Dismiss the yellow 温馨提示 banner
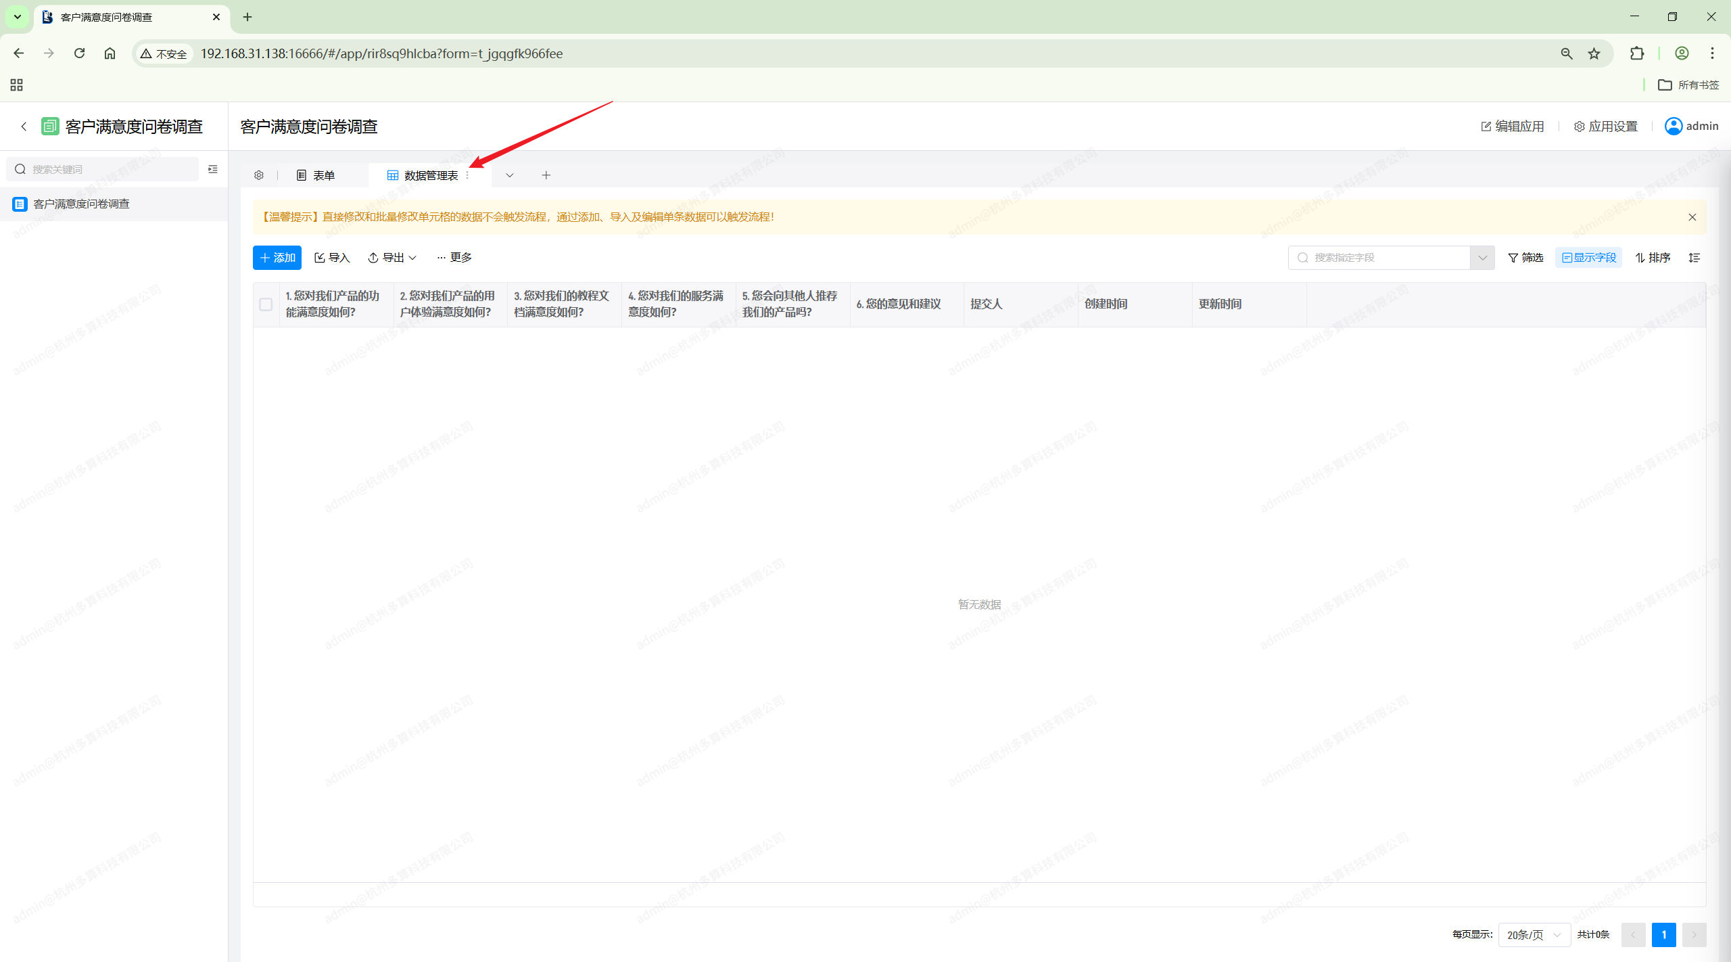 (x=1692, y=217)
